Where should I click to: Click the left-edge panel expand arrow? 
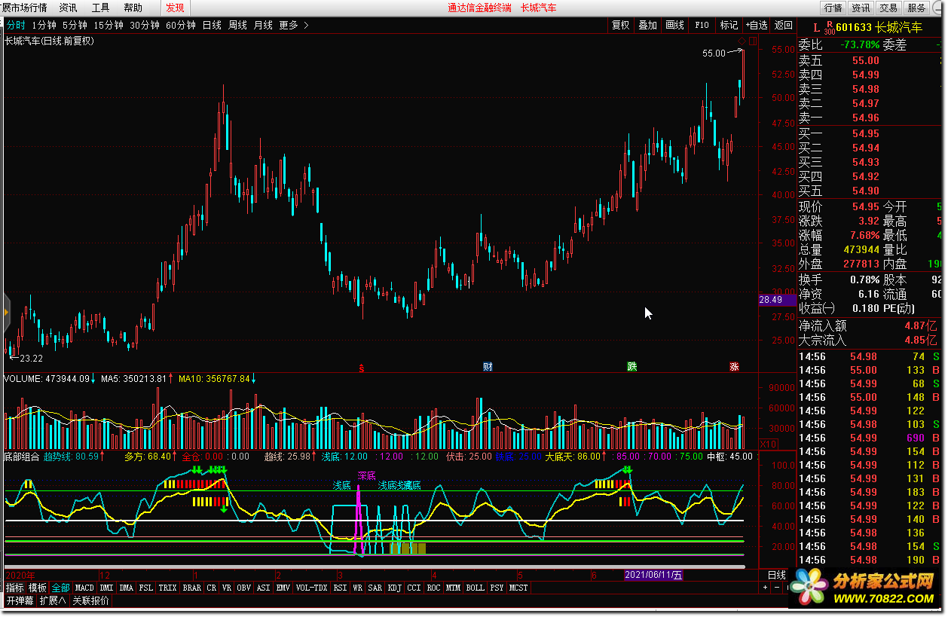[7, 311]
